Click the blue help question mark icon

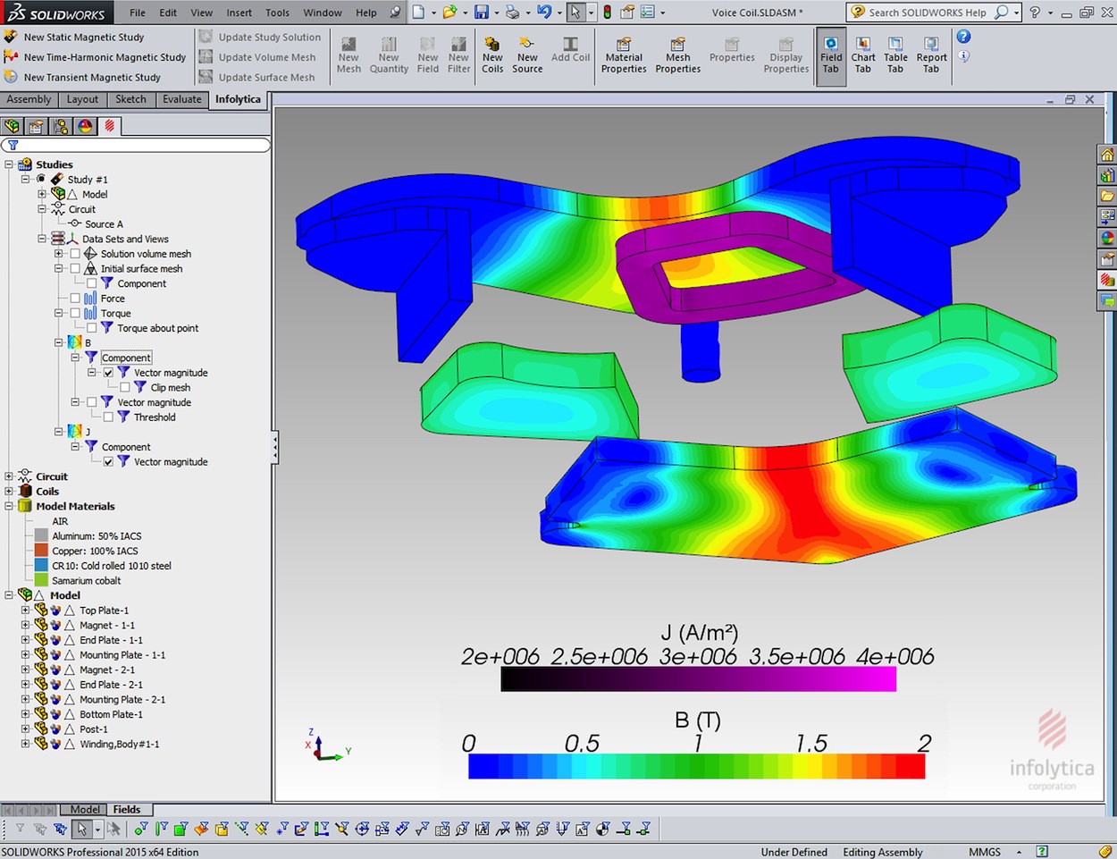(963, 37)
